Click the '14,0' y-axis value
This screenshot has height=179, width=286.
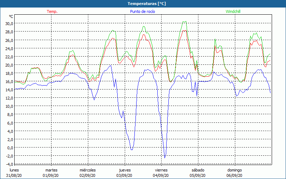point(9,90)
